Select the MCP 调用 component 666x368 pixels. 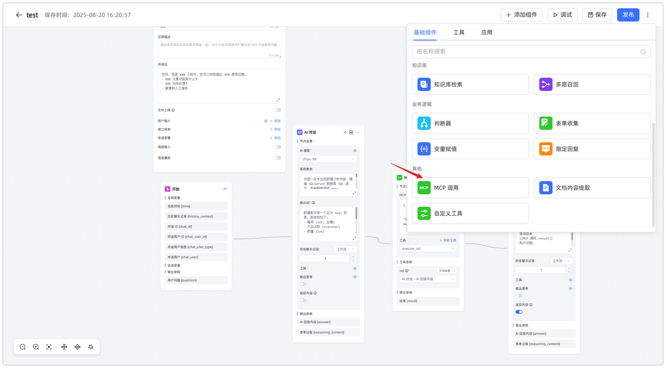[470, 188]
